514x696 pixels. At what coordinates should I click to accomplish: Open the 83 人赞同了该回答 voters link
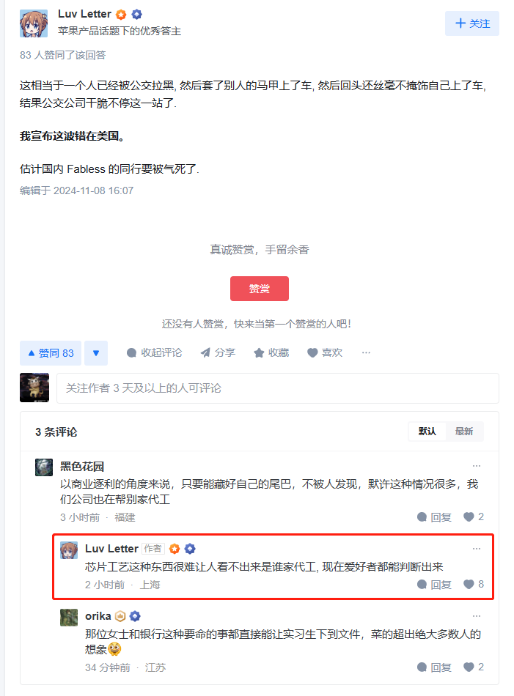pos(62,55)
